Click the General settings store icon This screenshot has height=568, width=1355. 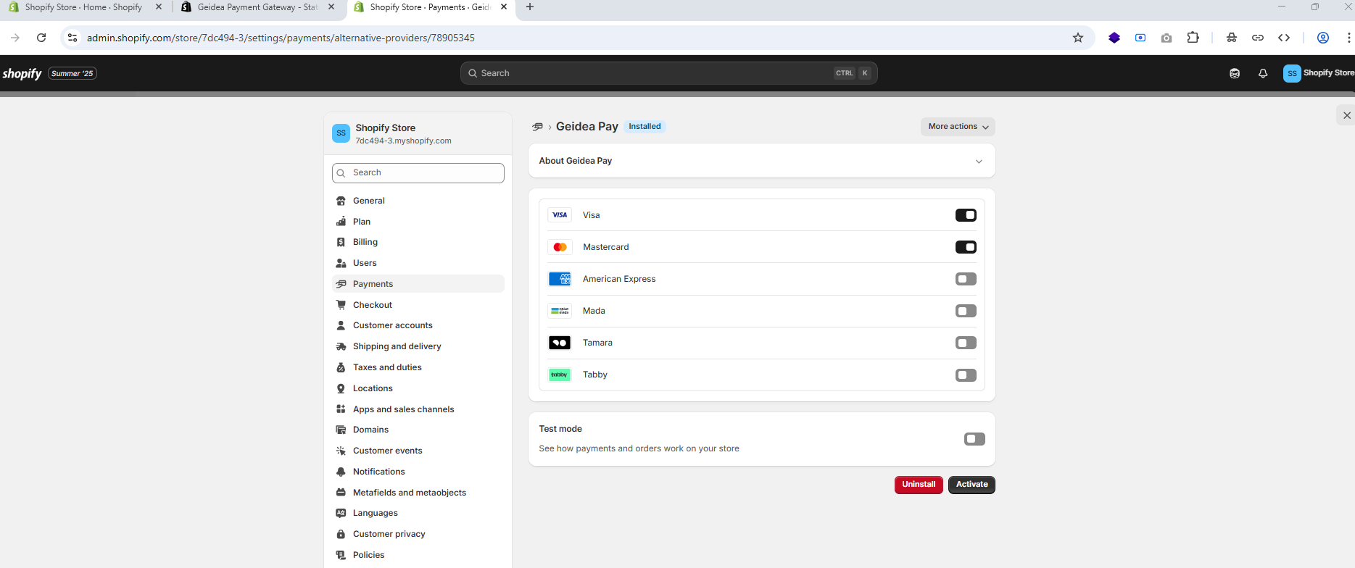(x=341, y=201)
